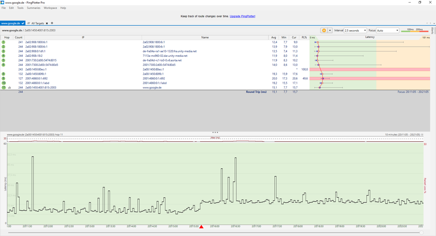
Task: Click the www.google.de hop 11 graph title
Action: coord(35,134)
